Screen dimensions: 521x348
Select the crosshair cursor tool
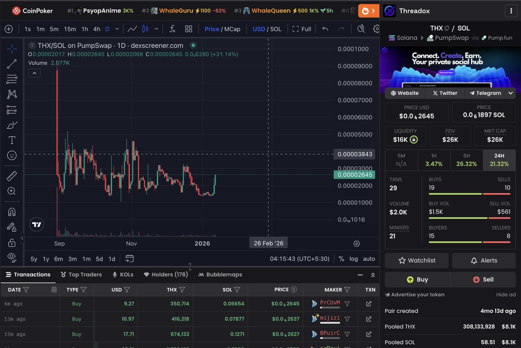tap(12, 49)
